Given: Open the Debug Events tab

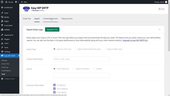Looking at the screenshot, I should pyautogui.click(x=67, y=19).
